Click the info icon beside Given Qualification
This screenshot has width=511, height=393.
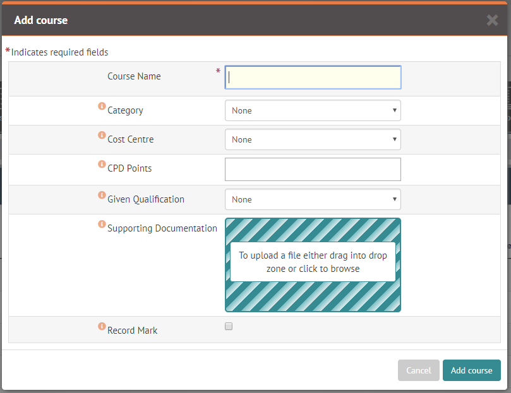[102, 195]
